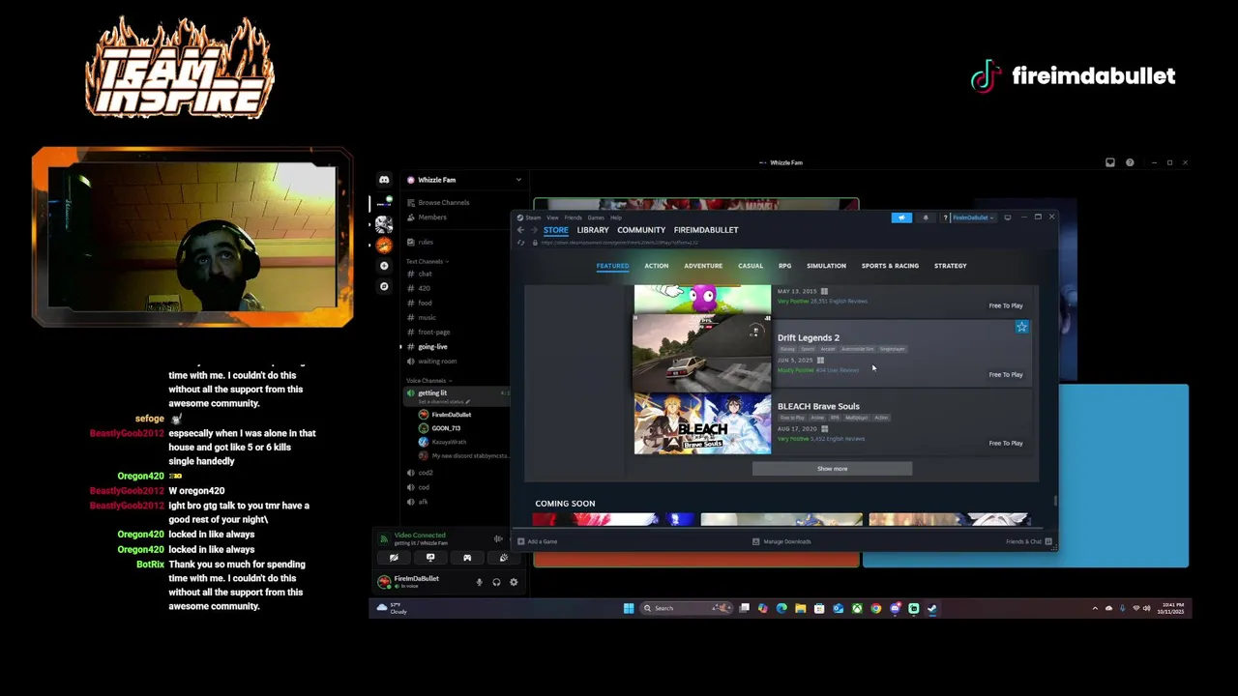Show hidden system tray icons
Screen dimensions: 1238x696
(1095, 608)
